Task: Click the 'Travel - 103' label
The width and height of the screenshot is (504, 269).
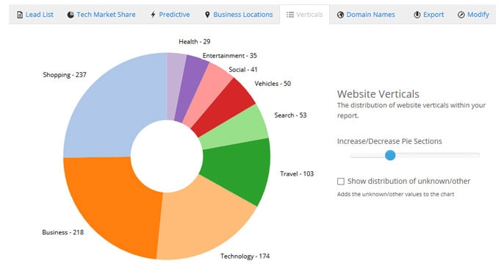Action: (x=297, y=174)
